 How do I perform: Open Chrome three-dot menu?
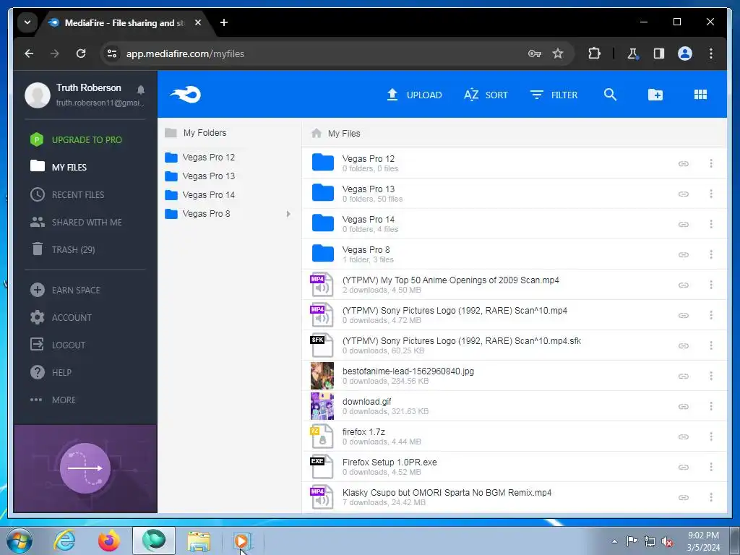coord(711,53)
